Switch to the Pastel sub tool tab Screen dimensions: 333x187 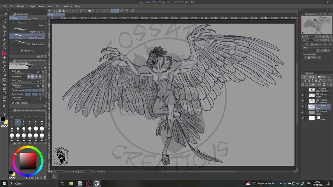[37, 18]
